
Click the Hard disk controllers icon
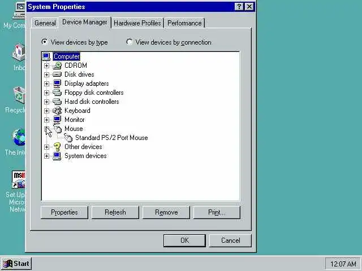click(57, 102)
